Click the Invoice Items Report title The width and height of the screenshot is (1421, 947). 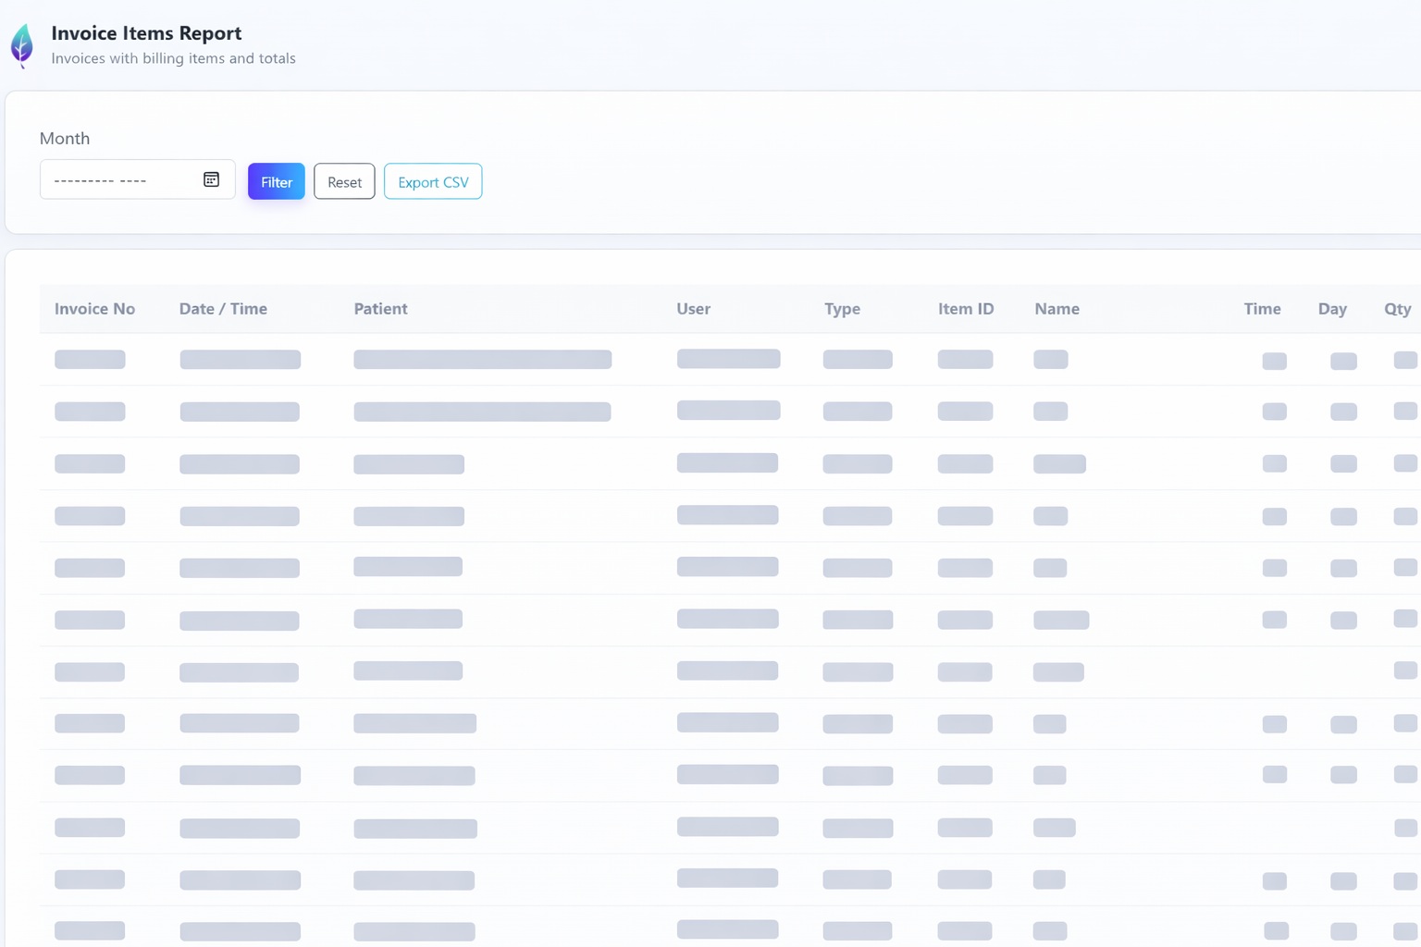click(x=146, y=33)
